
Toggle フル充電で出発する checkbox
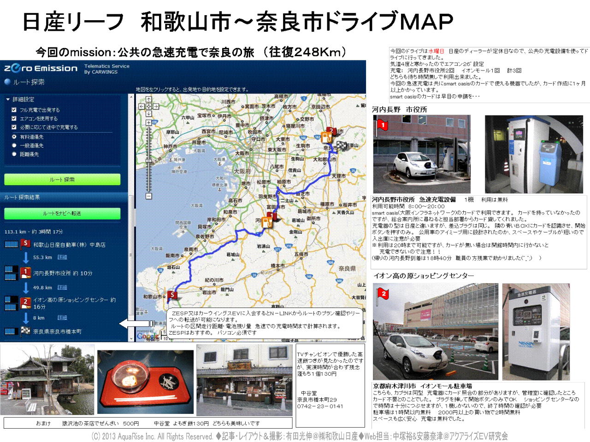tap(14, 110)
